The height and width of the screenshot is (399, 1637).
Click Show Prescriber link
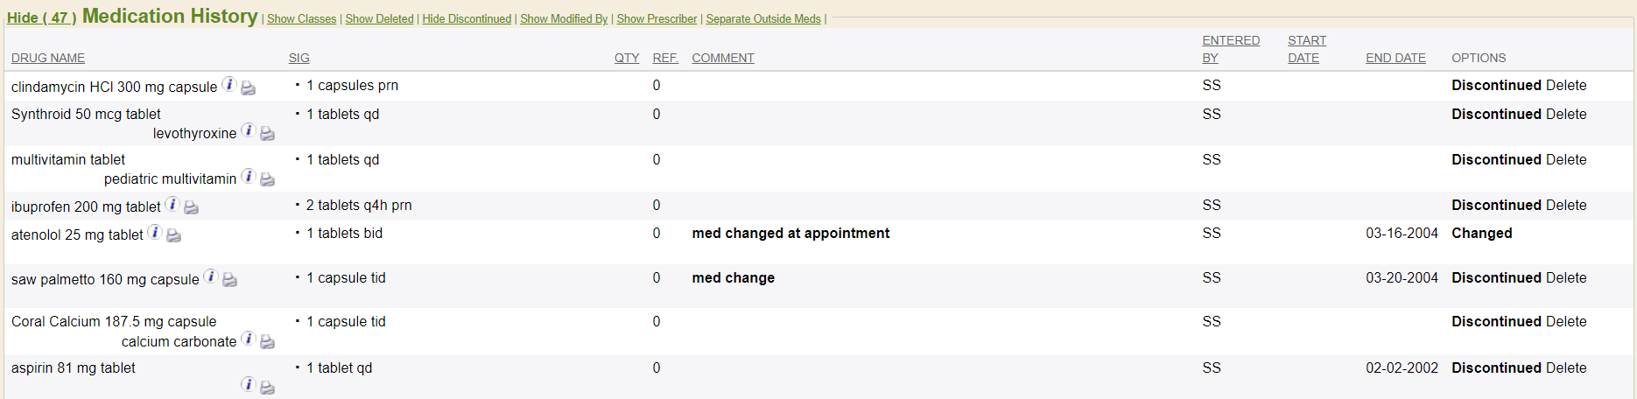657,18
